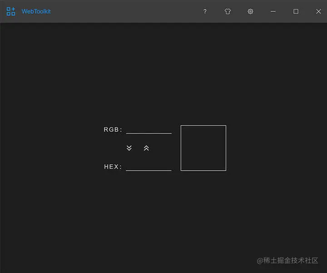Open help via the question mark icon
Viewport: 327px width, 273px height.
point(205,11)
